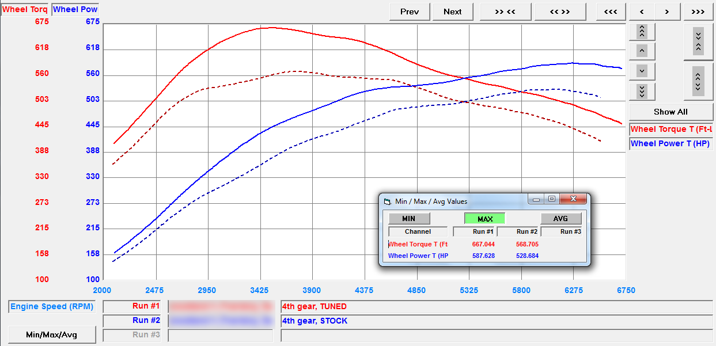Select the Wheel Power axis tab
The width and height of the screenshot is (716, 346).
tap(75, 10)
